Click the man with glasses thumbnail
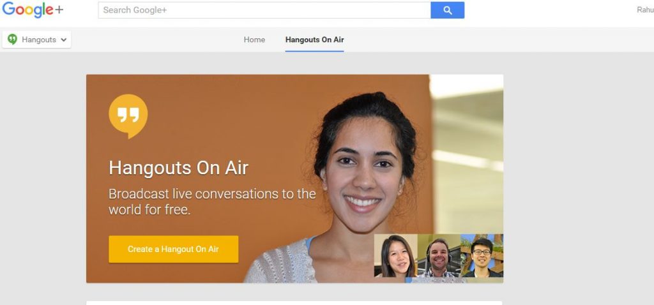 [482, 255]
